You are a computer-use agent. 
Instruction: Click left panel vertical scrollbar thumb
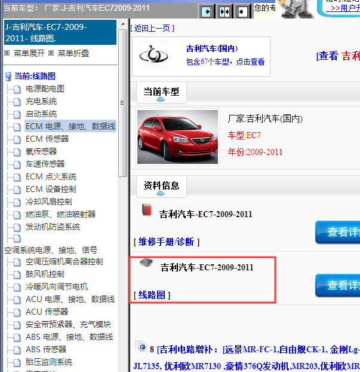tap(122, 103)
